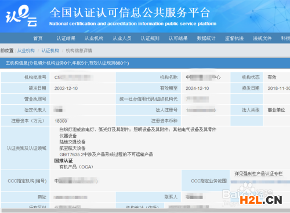Viewport: 290px width, 213px height.
Task: Click the 注册资本（万元） label cell
Action: click(x=25, y=121)
